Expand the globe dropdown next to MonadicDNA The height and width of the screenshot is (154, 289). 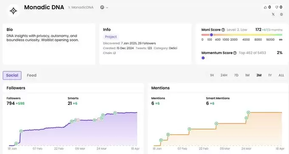(104, 7)
